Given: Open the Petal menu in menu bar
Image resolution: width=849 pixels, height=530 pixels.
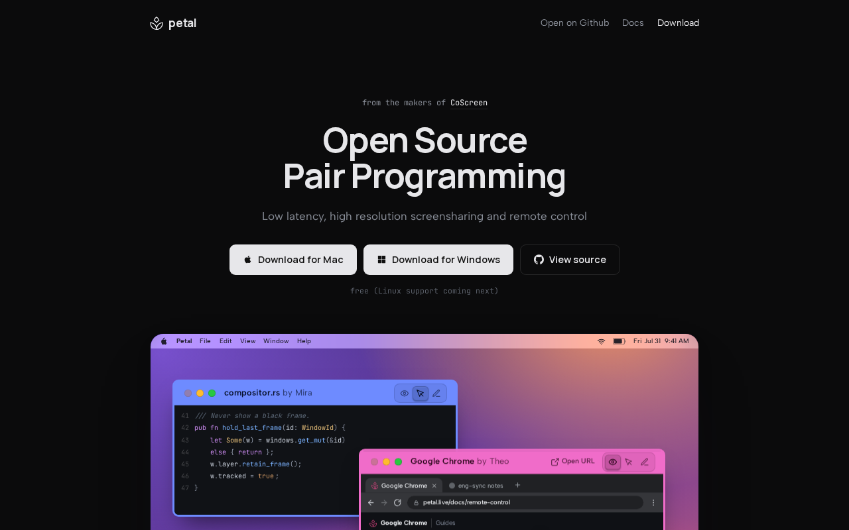Looking at the screenshot, I should tap(184, 341).
